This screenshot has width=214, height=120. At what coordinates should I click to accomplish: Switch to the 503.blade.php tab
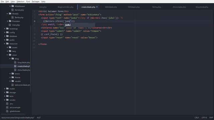click(x=134, y=7)
